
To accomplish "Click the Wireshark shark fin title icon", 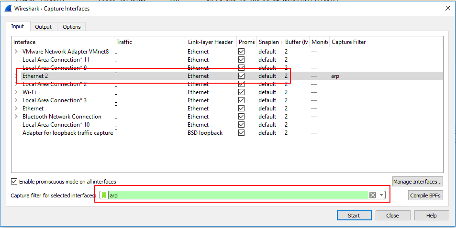I will click(7, 8).
